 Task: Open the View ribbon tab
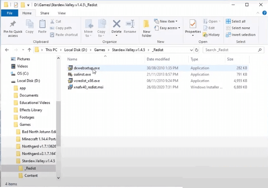62,13
